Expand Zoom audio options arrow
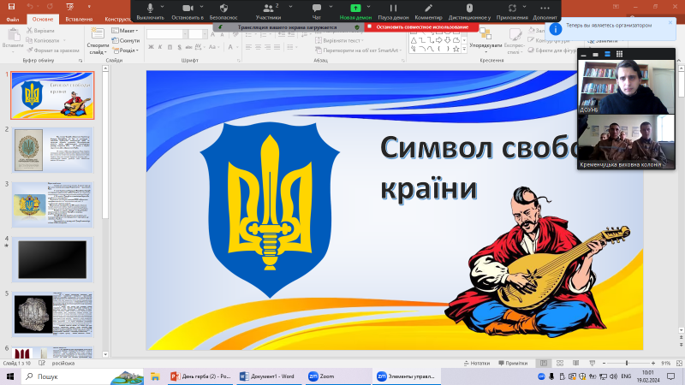 (163, 7)
